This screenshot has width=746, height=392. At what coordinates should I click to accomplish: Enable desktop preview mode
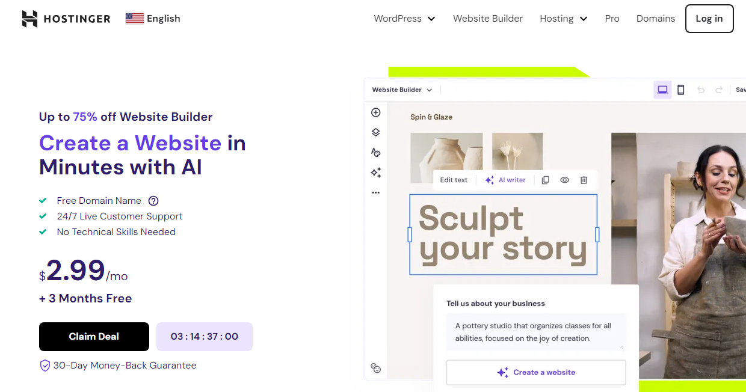click(662, 89)
